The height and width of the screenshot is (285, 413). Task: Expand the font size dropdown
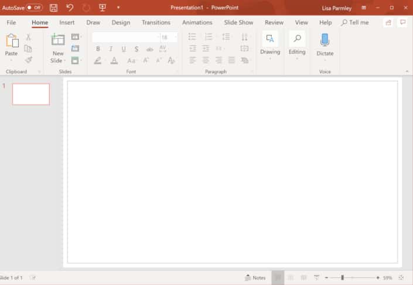pyautogui.click(x=175, y=37)
